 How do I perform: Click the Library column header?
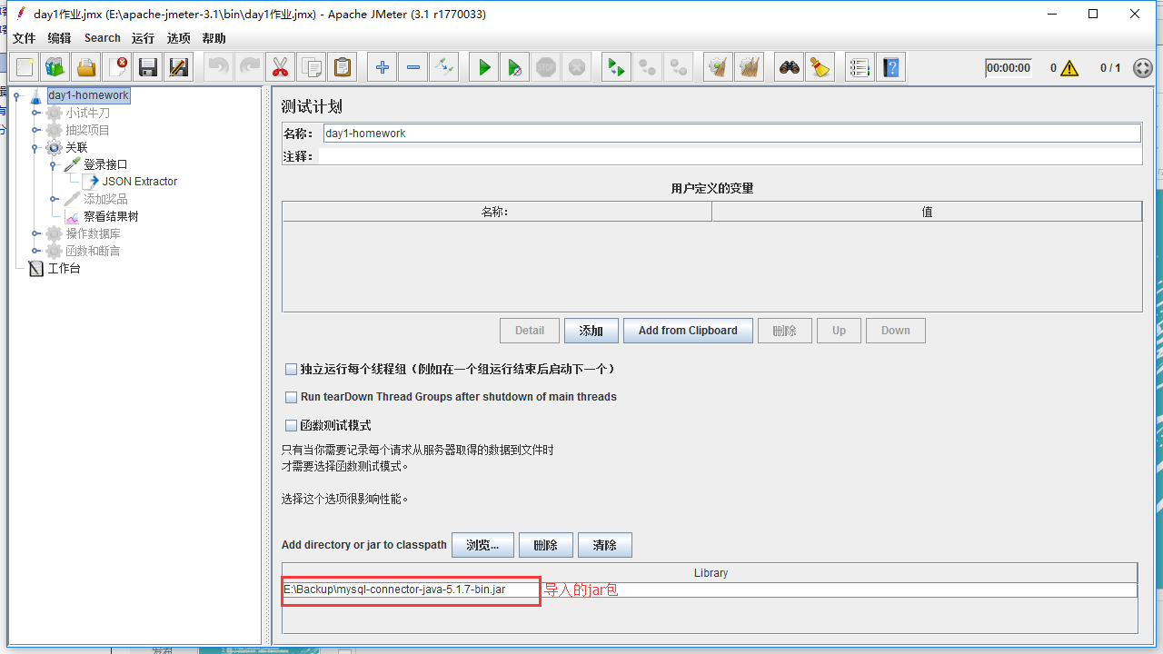(711, 573)
